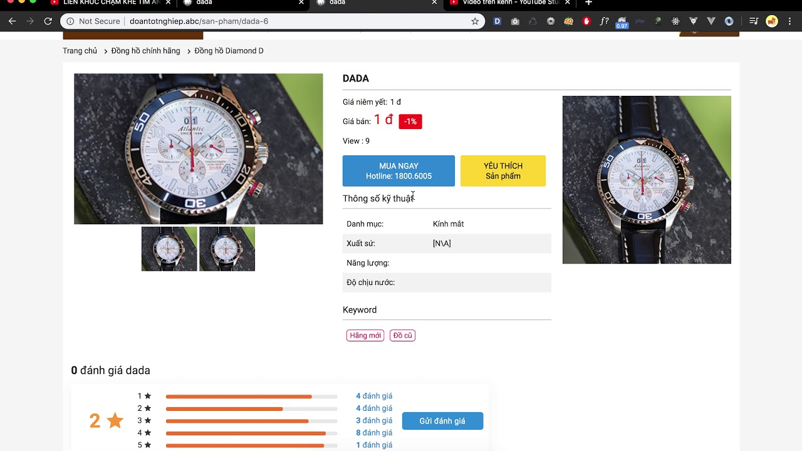Open the gear extension icon
The image size is (802, 451).
click(x=551, y=21)
